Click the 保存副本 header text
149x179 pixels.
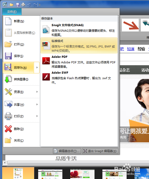point(47,18)
